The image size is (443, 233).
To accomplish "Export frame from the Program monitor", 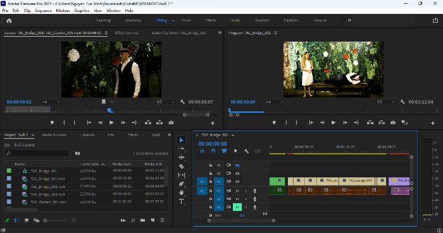I will (x=393, y=122).
